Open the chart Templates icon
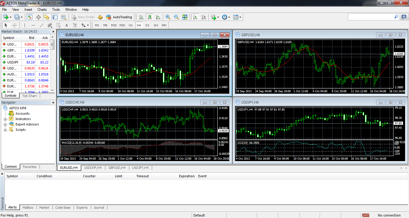The width and height of the screenshot is (409, 218). tap(236, 17)
